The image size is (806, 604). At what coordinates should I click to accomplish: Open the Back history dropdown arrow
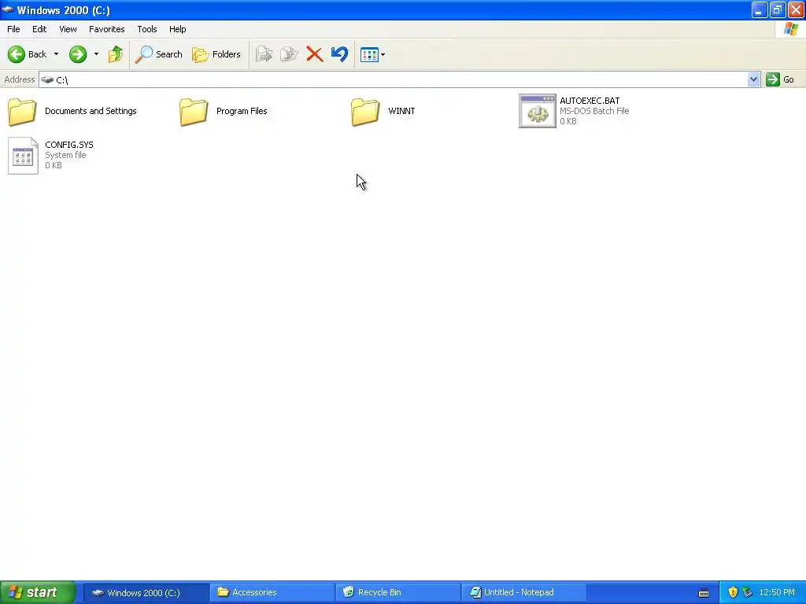coord(56,54)
